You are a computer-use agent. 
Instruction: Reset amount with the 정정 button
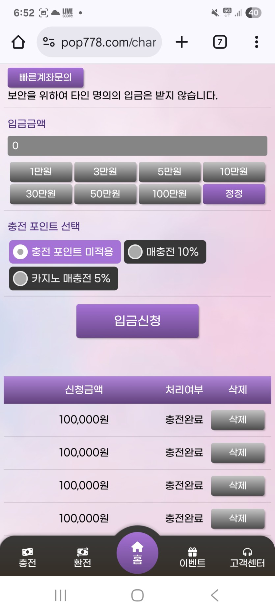234,194
